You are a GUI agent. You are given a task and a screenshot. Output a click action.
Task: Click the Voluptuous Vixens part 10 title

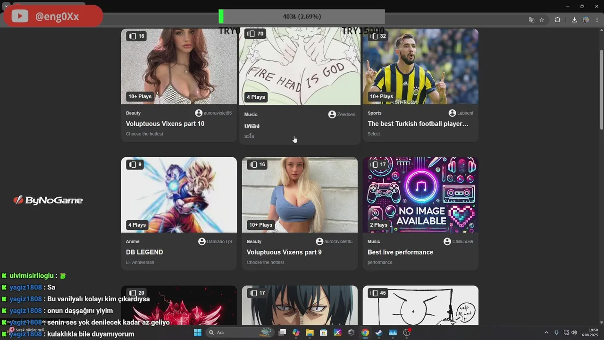tap(165, 124)
